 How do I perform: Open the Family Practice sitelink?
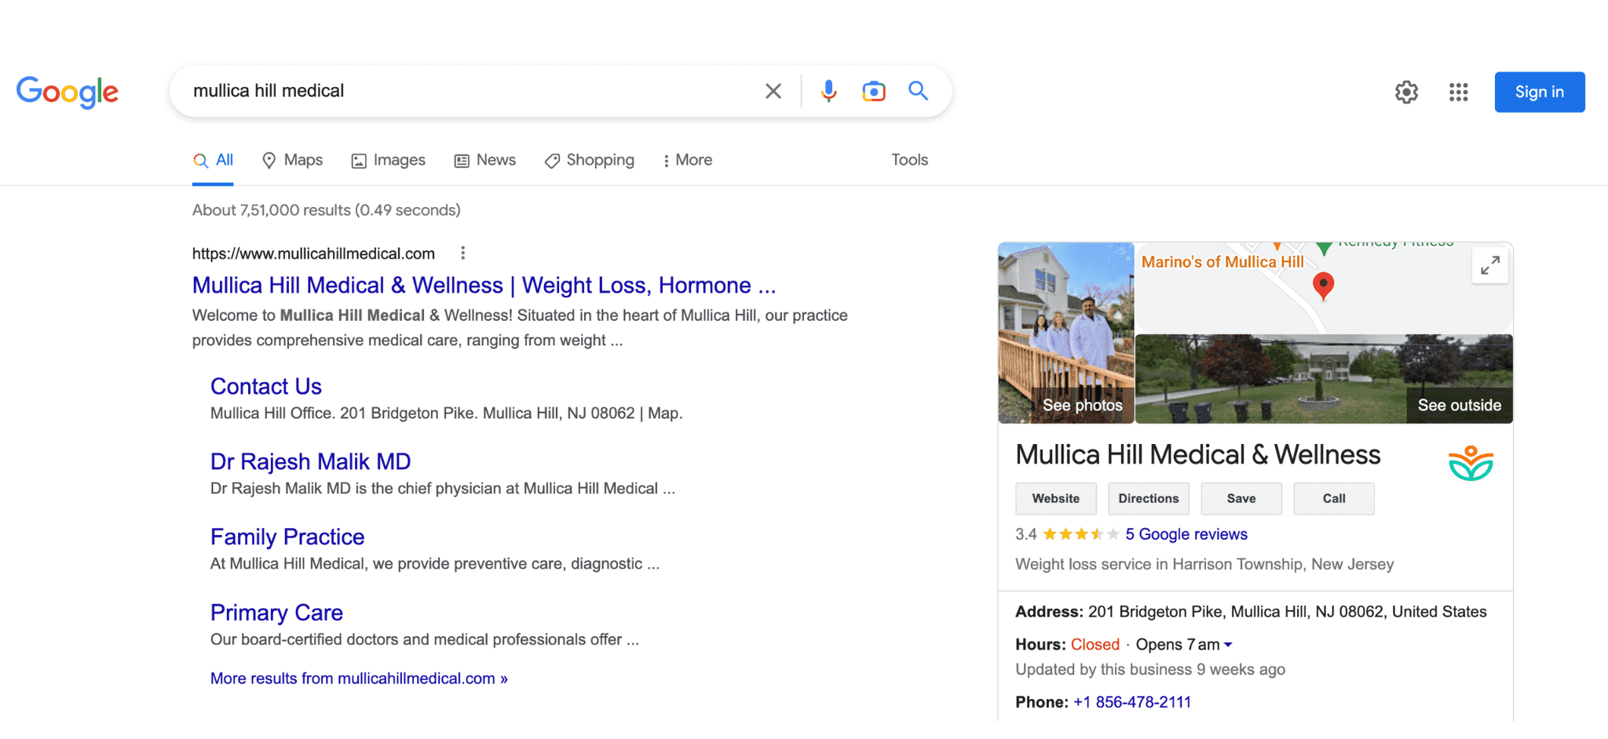coord(287,537)
